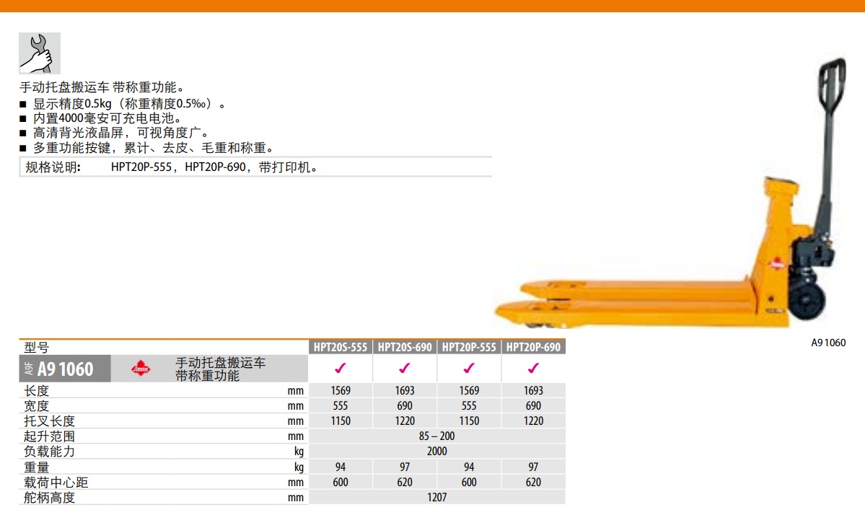865x528 pixels.
Task: Click the checkmark under HPT20S-555
Action: pyautogui.click(x=340, y=369)
